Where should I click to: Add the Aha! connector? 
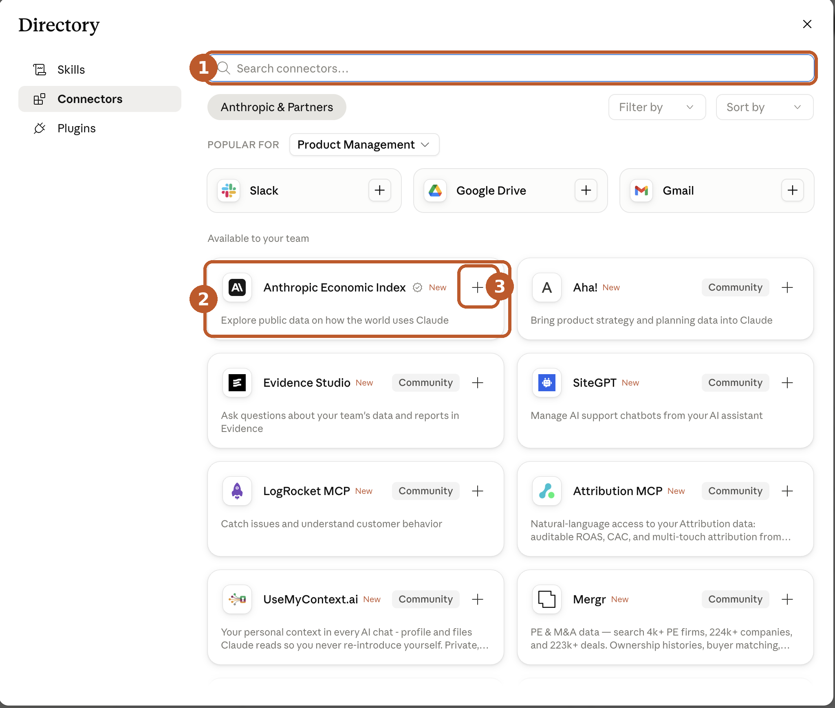[x=787, y=287]
